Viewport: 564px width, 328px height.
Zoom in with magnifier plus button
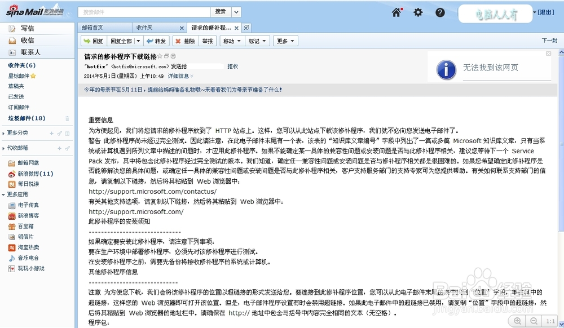click(517, 321)
